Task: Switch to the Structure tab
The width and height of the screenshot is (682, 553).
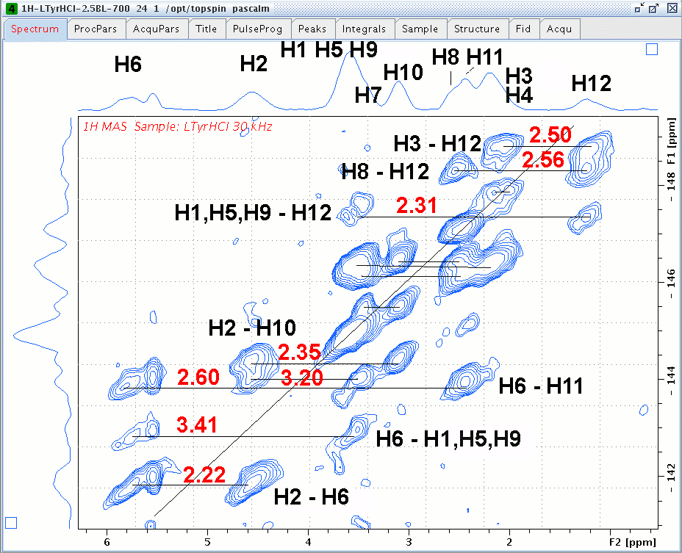Action: click(477, 29)
